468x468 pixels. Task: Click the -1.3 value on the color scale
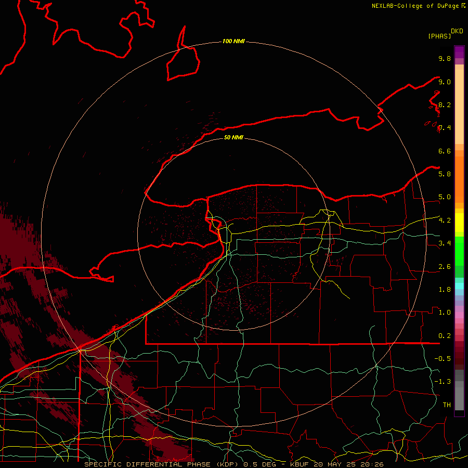coord(443,382)
